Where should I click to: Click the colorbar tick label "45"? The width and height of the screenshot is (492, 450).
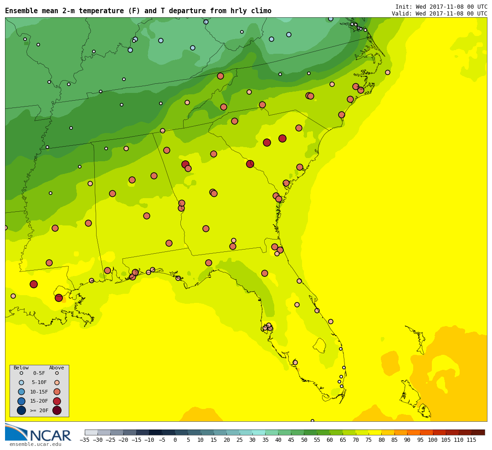pos(291,440)
